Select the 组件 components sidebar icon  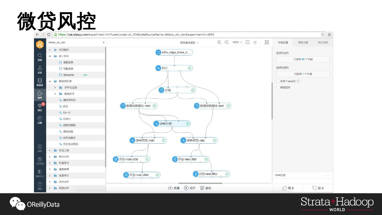click(40, 95)
